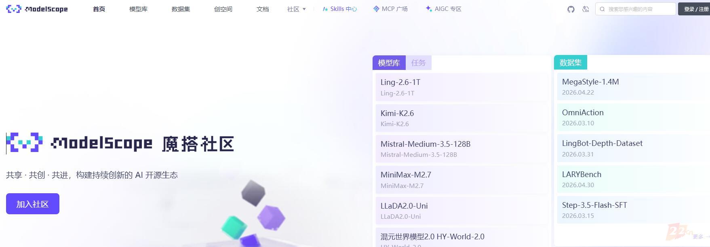Click the 2026.04.22 date text
This screenshot has height=247, width=710.
[x=578, y=92]
